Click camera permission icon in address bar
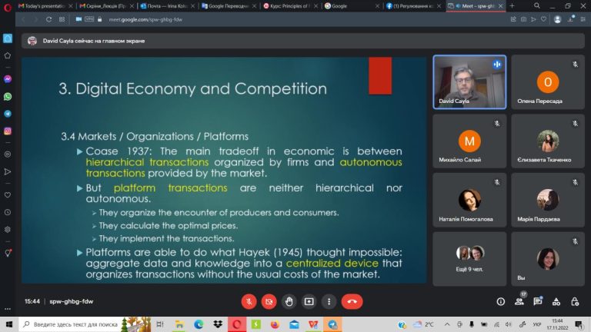 tap(78, 19)
